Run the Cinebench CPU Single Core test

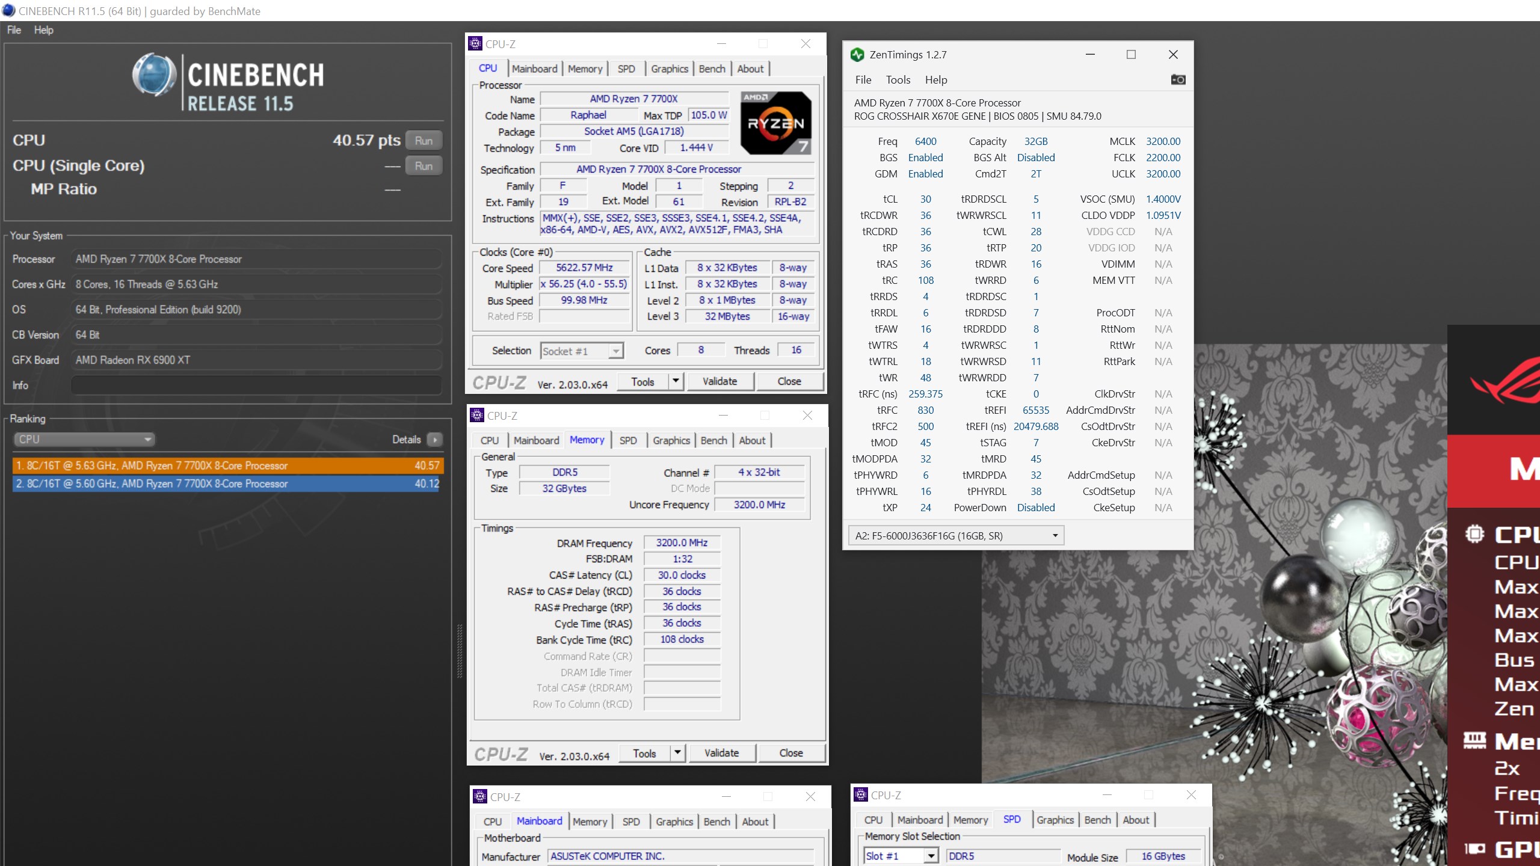423,166
